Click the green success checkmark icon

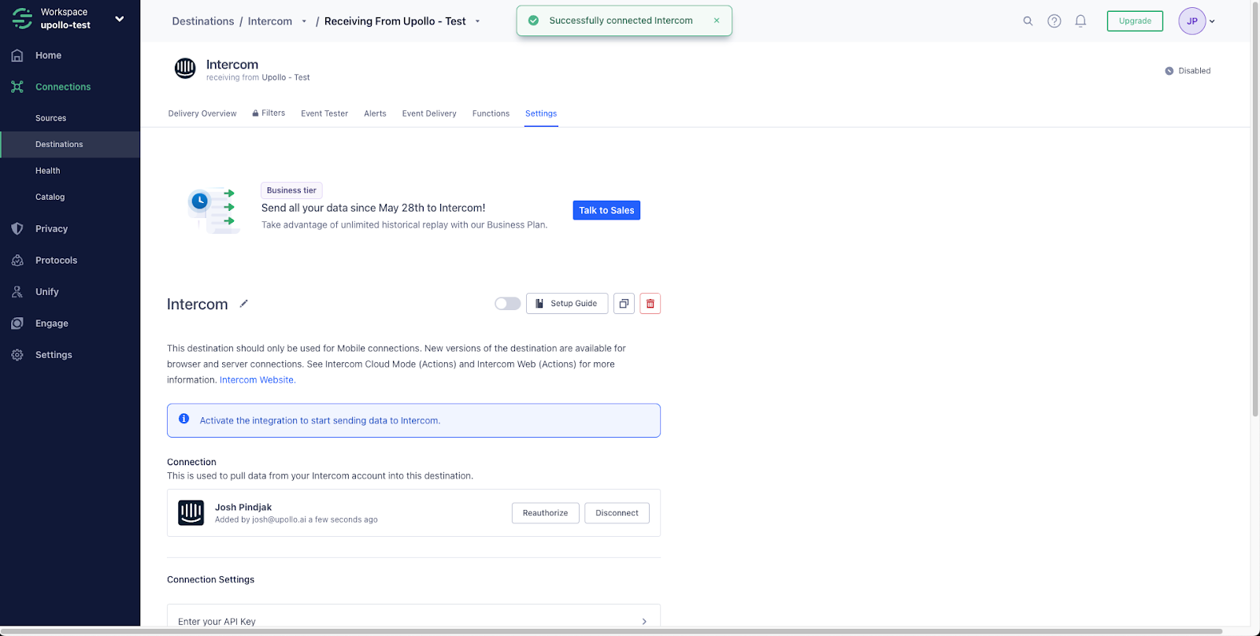point(533,20)
